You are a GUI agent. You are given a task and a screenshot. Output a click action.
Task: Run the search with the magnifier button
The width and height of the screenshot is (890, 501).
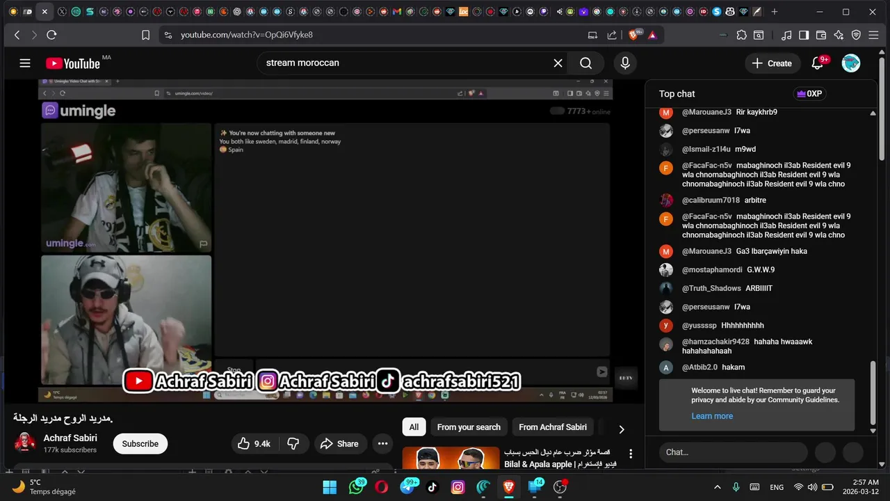(x=586, y=63)
